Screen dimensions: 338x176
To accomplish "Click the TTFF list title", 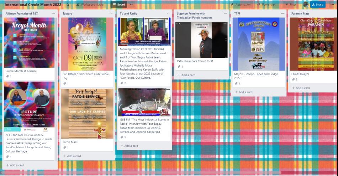I will coord(237,14).
